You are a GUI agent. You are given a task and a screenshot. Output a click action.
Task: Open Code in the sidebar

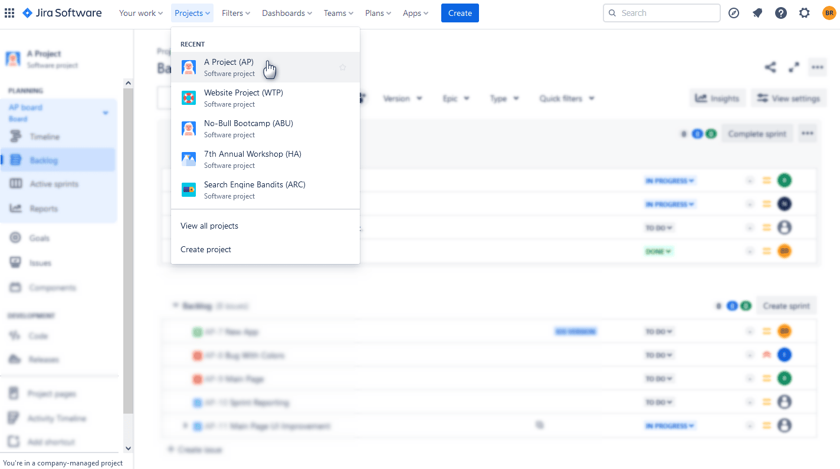tap(59, 336)
